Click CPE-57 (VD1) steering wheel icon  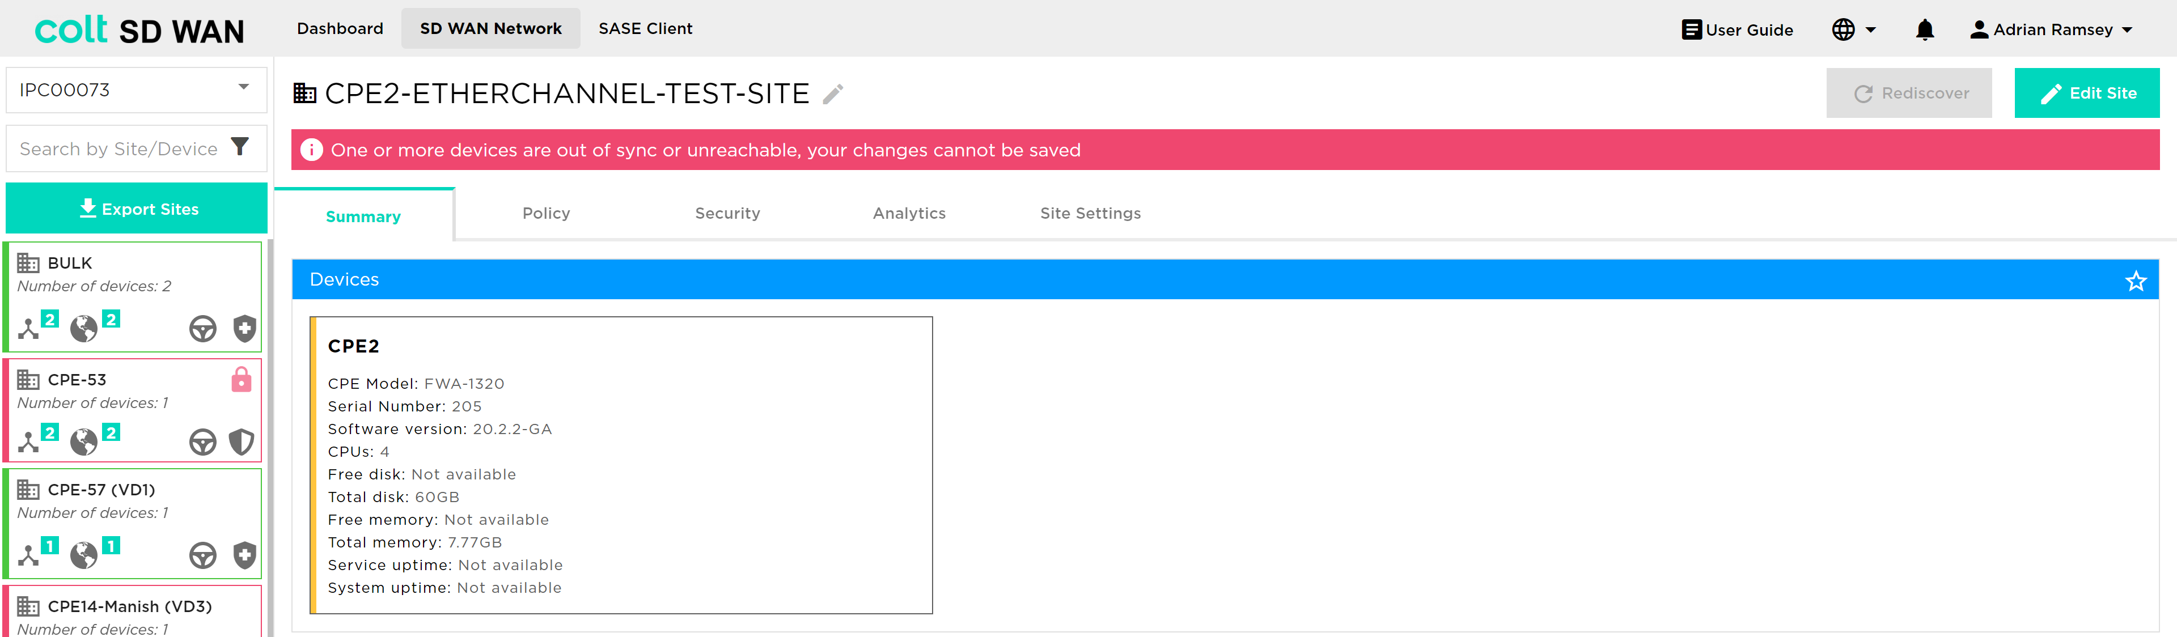pyautogui.click(x=203, y=555)
